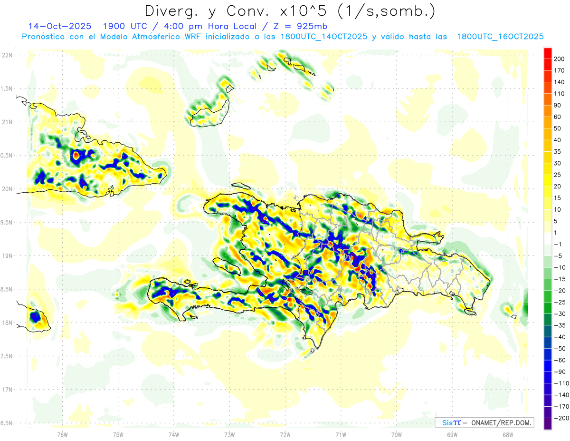Click the '76W' longitude label
Viewport: 570px width, 441px height.
[x=62, y=434]
